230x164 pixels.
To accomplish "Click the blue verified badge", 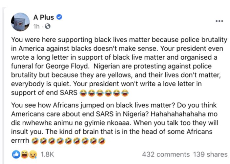I will coord(59,17).
